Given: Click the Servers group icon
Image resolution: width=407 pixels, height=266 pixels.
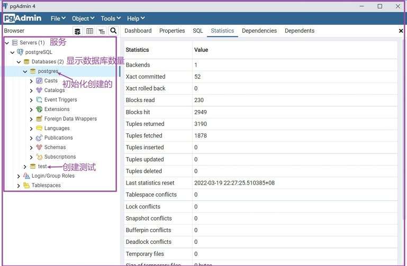Looking at the screenshot, I should point(15,42).
